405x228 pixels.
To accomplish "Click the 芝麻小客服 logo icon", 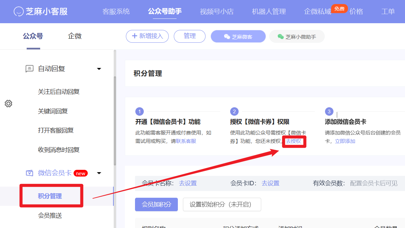I will (19, 11).
